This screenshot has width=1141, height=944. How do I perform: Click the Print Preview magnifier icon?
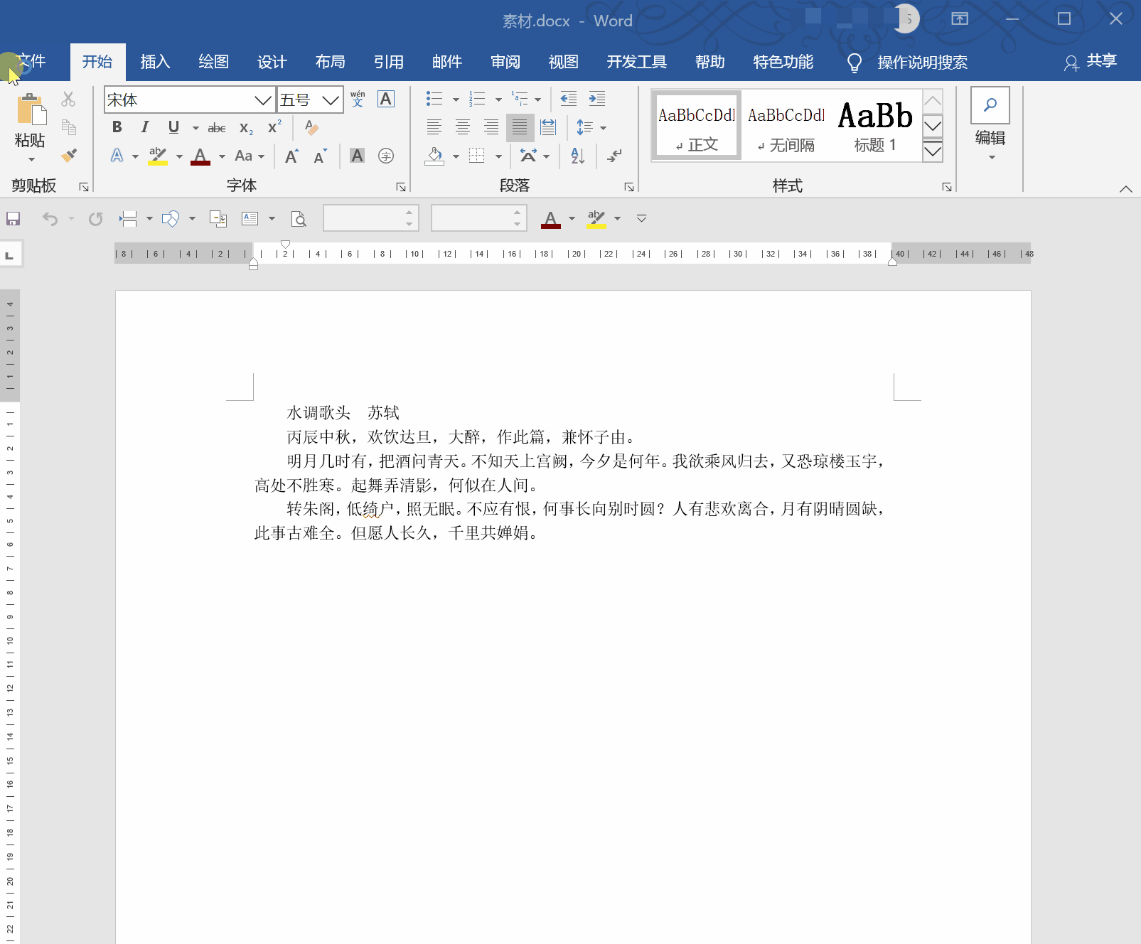pos(299,219)
